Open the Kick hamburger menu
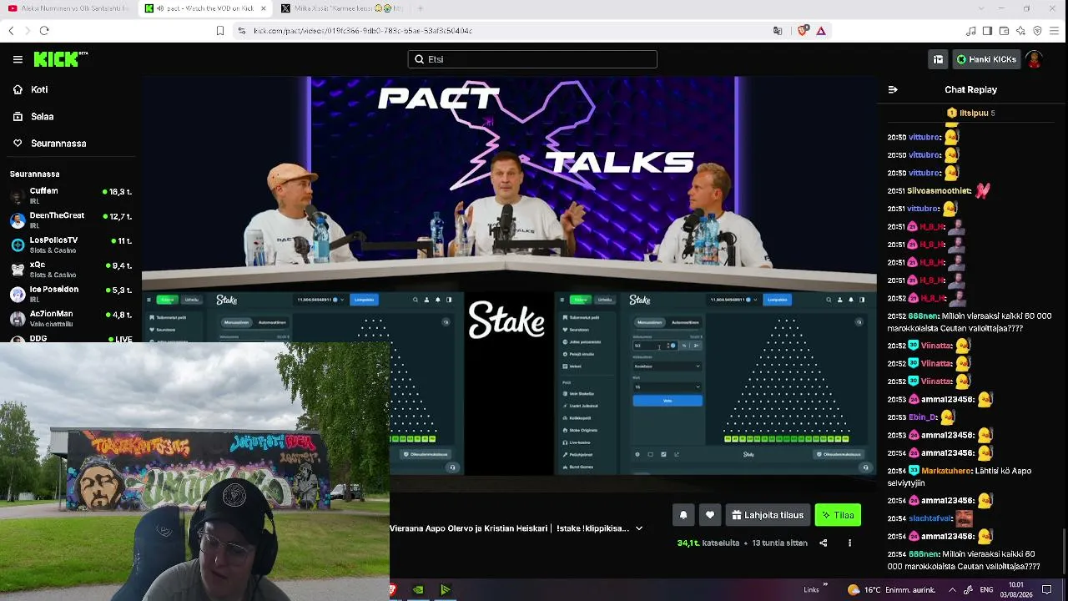The height and width of the screenshot is (601, 1068). tap(18, 59)
